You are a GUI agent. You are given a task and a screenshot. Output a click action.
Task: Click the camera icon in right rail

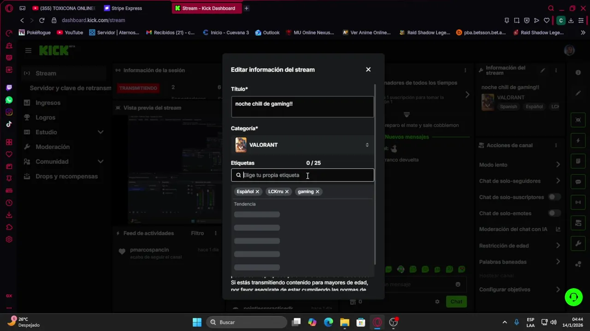578,223
